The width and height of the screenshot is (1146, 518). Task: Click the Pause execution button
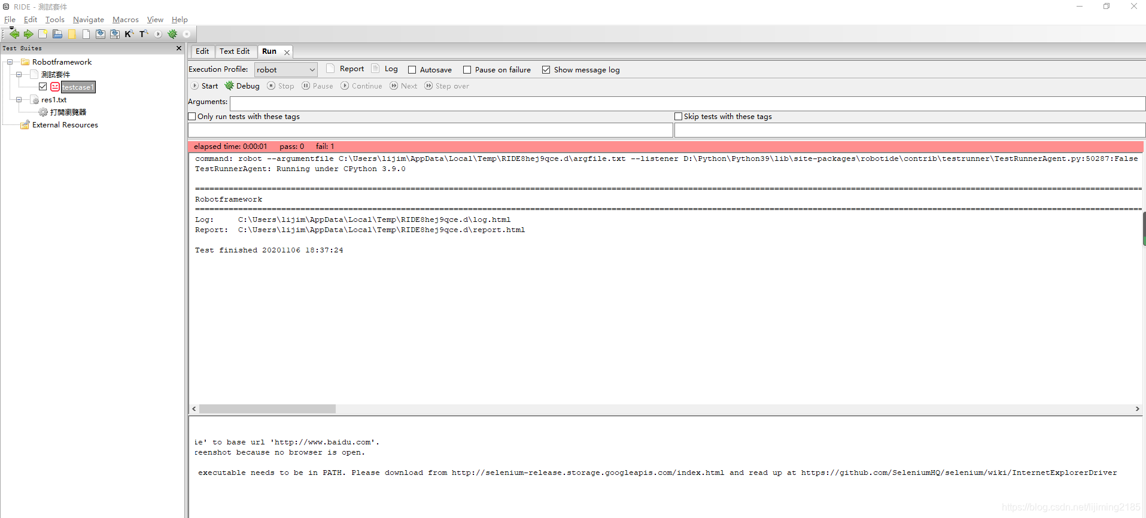(x=317, y=86)
